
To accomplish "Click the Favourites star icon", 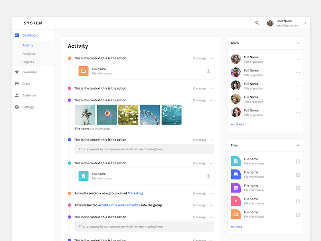I will (x=17, y=72).
